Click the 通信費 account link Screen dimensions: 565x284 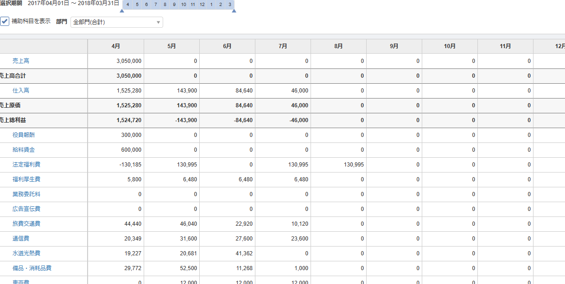point(21,239)
